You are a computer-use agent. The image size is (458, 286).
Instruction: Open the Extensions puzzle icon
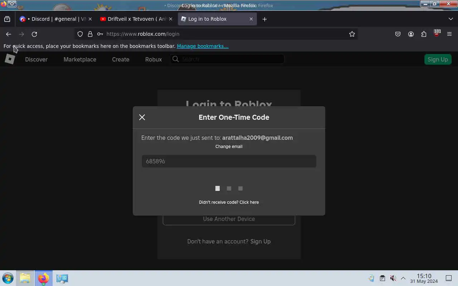pos(424,34)
